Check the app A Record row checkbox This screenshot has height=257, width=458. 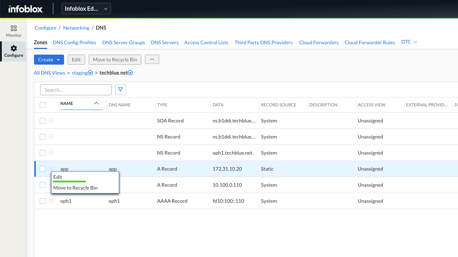(x=43, y=169)
